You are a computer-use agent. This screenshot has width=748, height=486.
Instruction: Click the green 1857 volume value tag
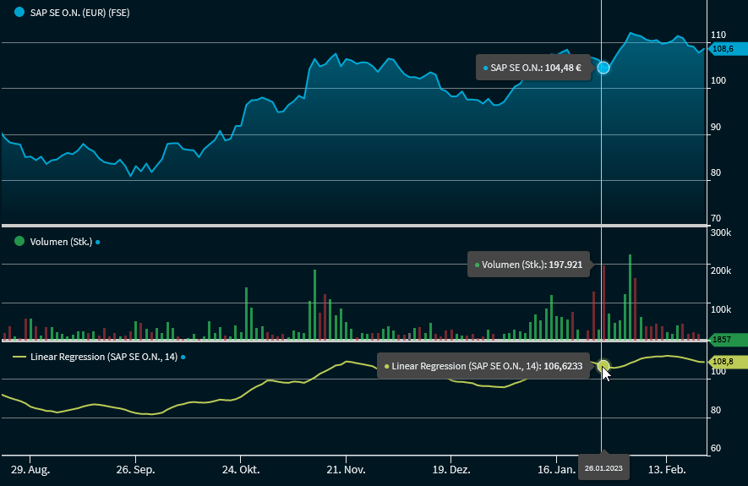(x=725, y=340)
